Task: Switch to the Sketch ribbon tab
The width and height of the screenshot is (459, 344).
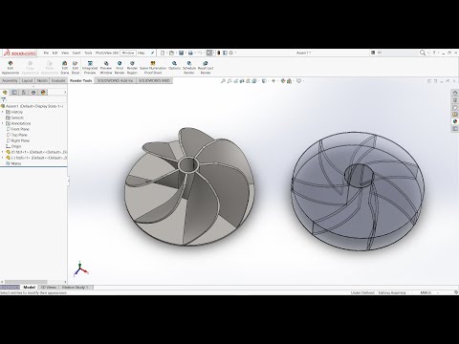Action: click(42, 81)
